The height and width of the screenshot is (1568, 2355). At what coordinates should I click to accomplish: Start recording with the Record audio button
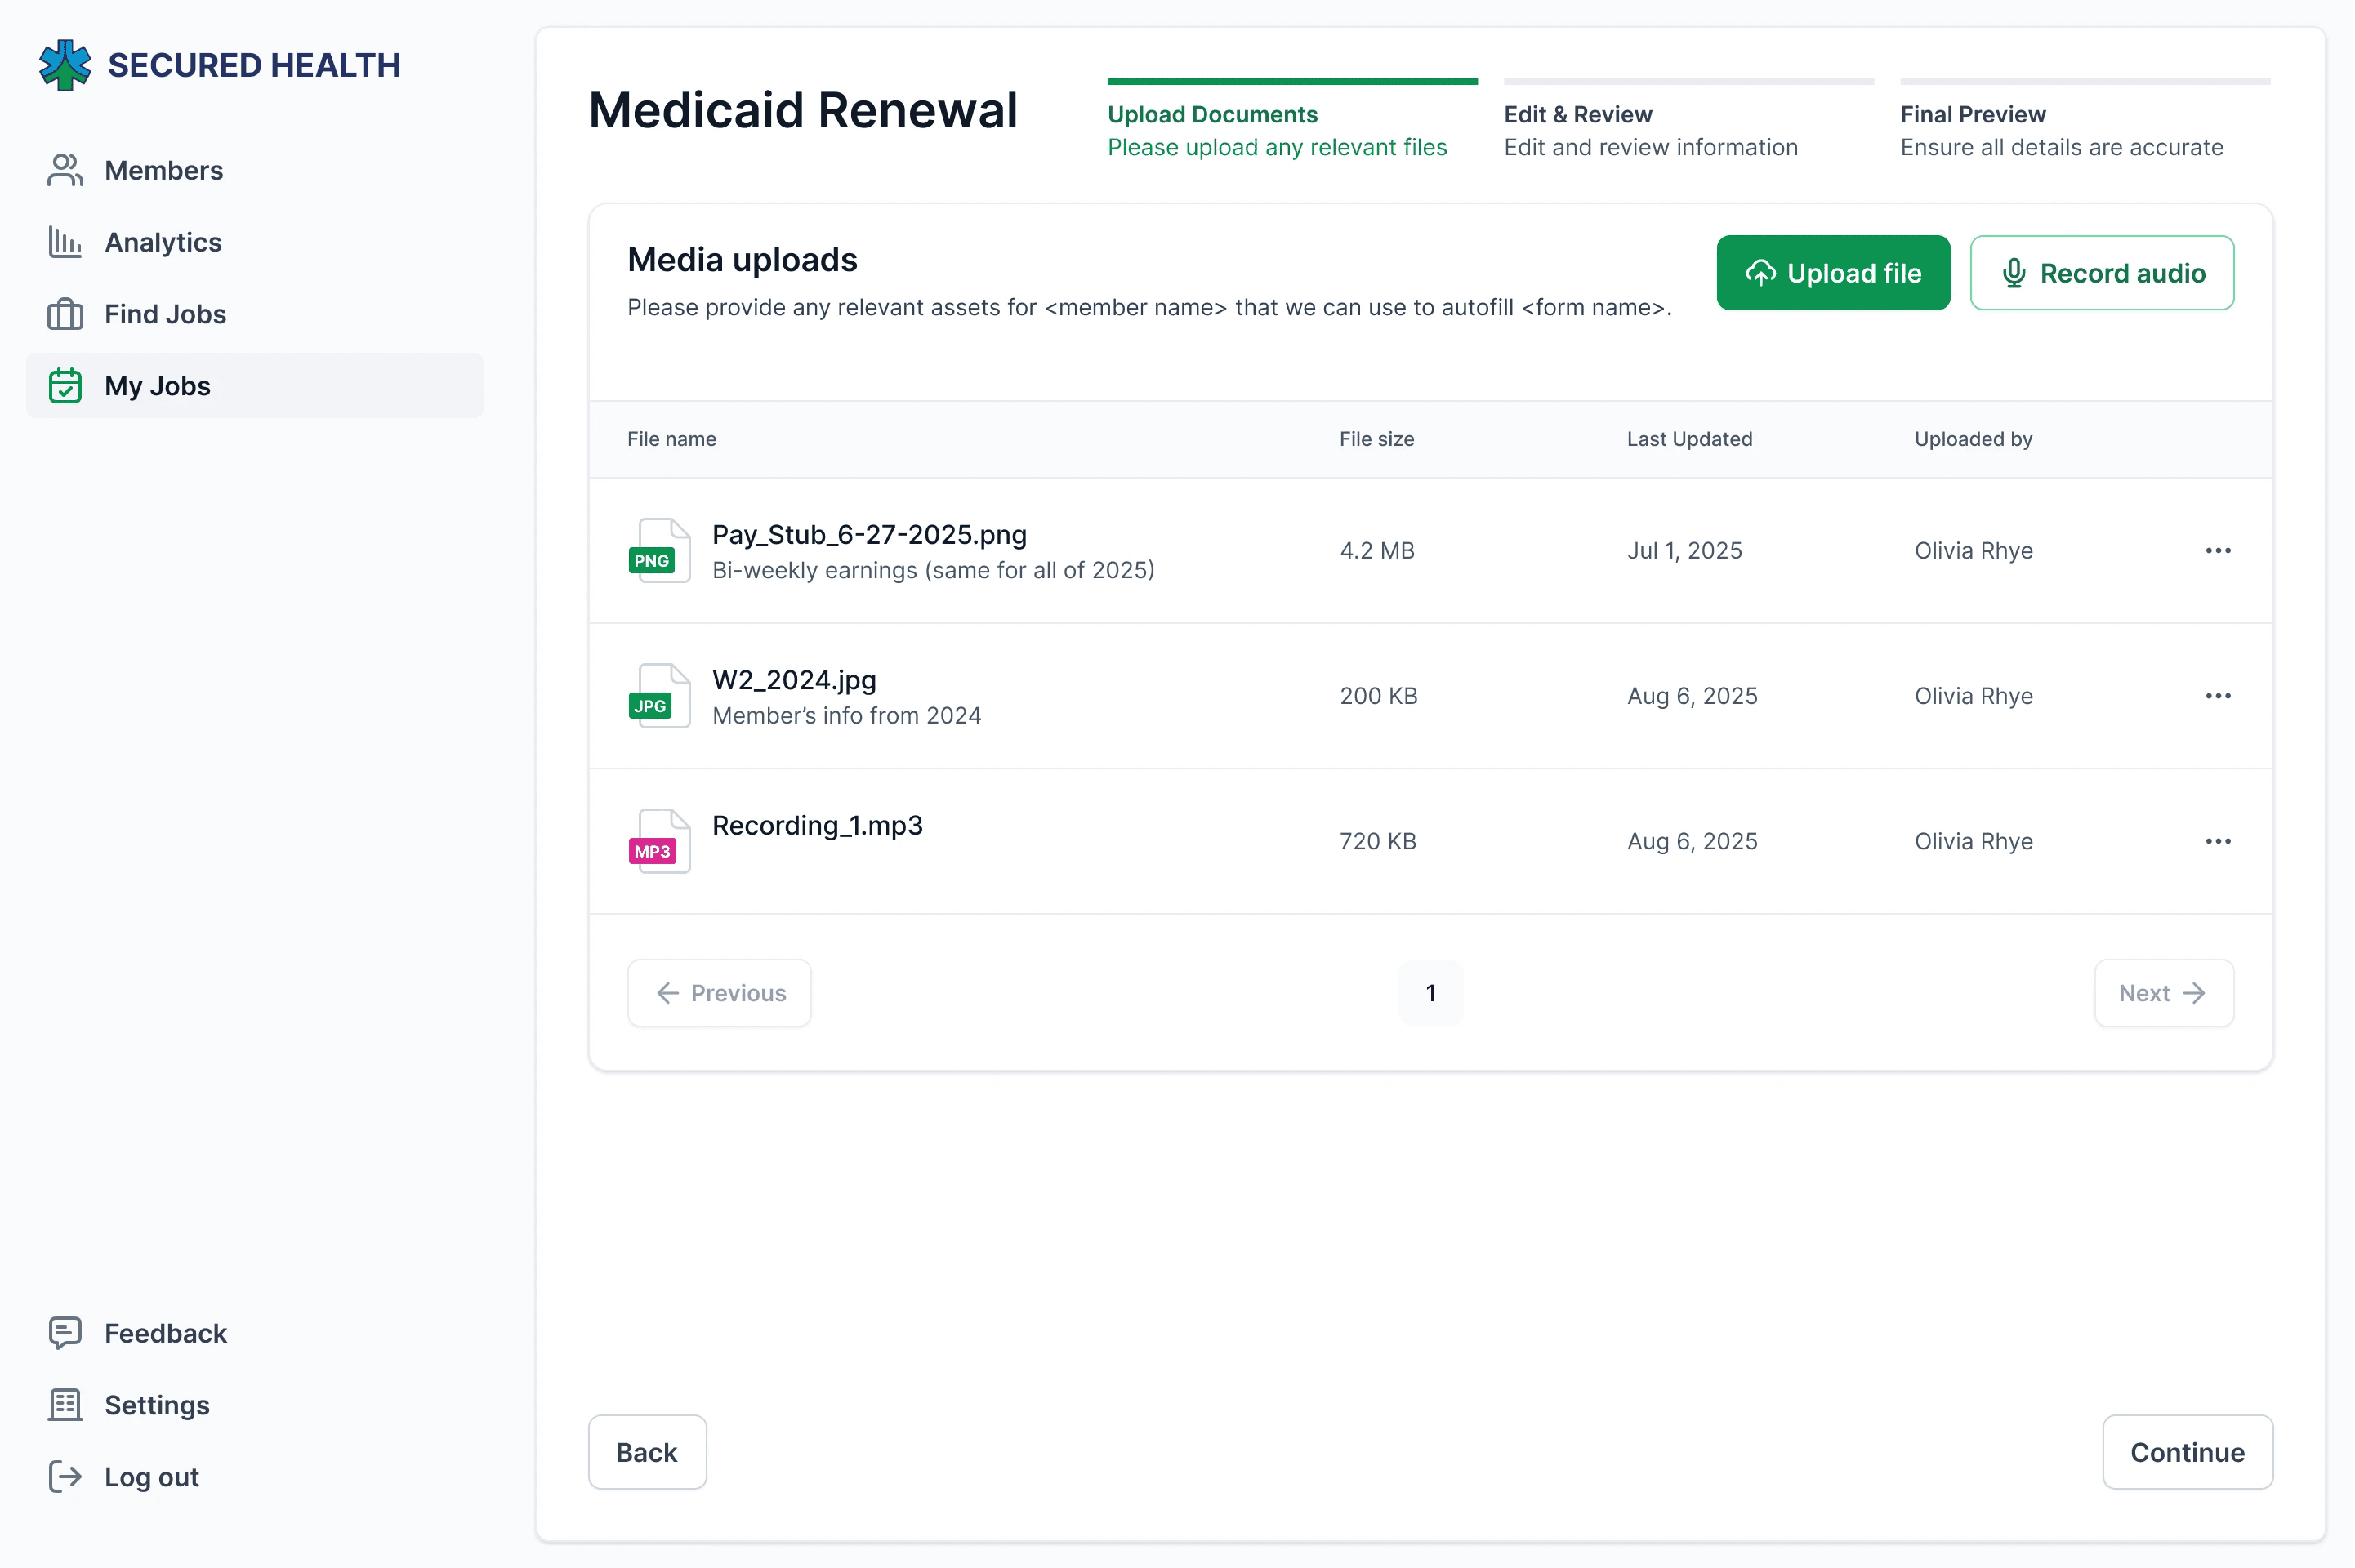coord(2101,273)
